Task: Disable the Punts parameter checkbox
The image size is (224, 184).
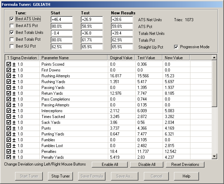Action: (9, 128)
